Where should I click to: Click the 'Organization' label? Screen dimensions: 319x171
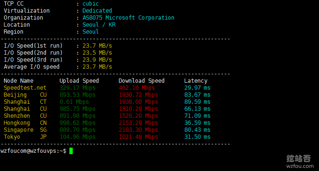tap(23, 18)
